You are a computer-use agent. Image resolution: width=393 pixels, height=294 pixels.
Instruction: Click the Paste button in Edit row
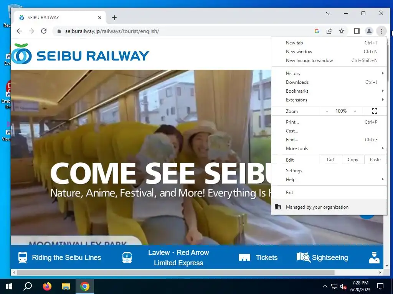[x=375, y=160]
